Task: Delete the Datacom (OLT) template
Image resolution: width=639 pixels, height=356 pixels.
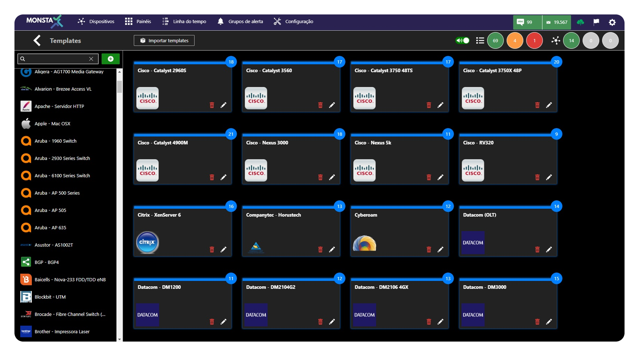Action: click(x=537, y=249)
